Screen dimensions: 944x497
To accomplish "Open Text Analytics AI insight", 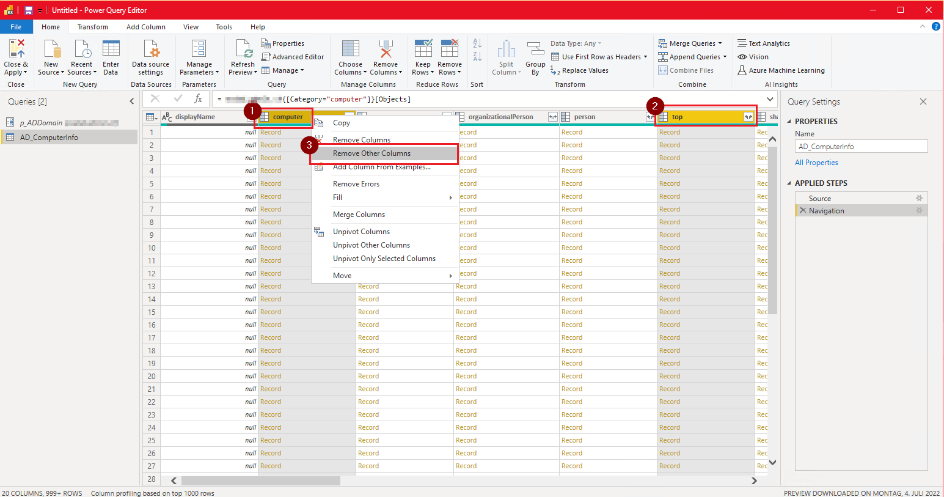I will 764,43.
